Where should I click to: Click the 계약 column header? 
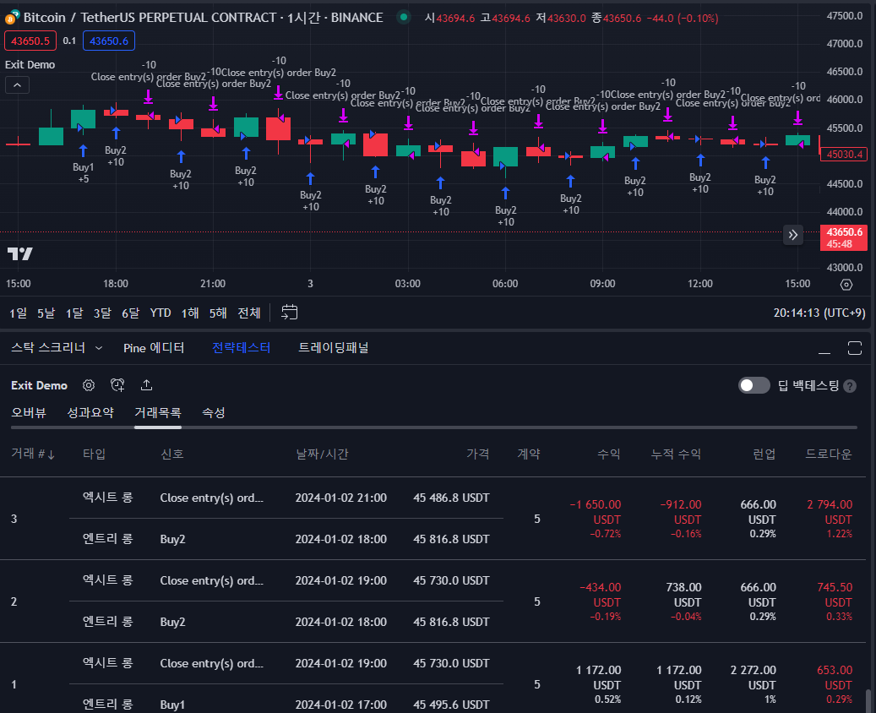[x=529, y=454]
